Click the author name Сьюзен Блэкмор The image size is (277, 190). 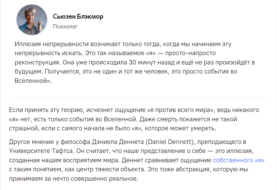click(x=78, y=16)
